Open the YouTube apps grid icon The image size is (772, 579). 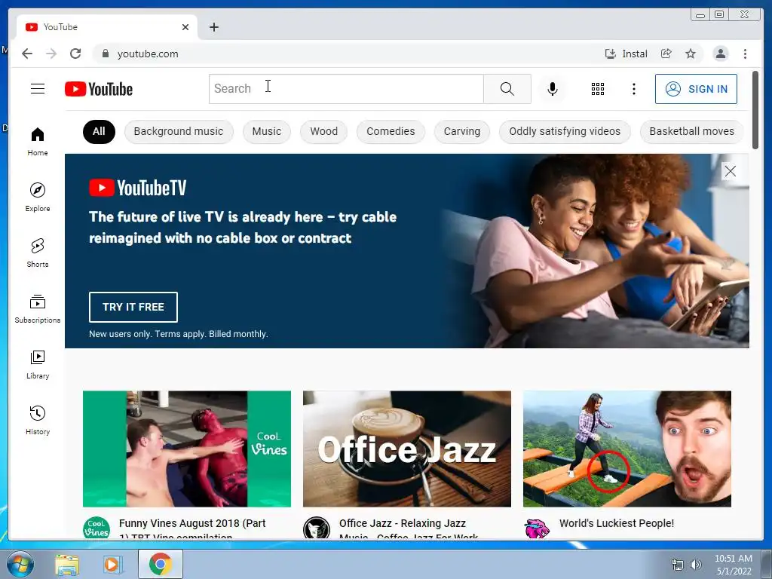pyautogui.click(x=598, y=89)
